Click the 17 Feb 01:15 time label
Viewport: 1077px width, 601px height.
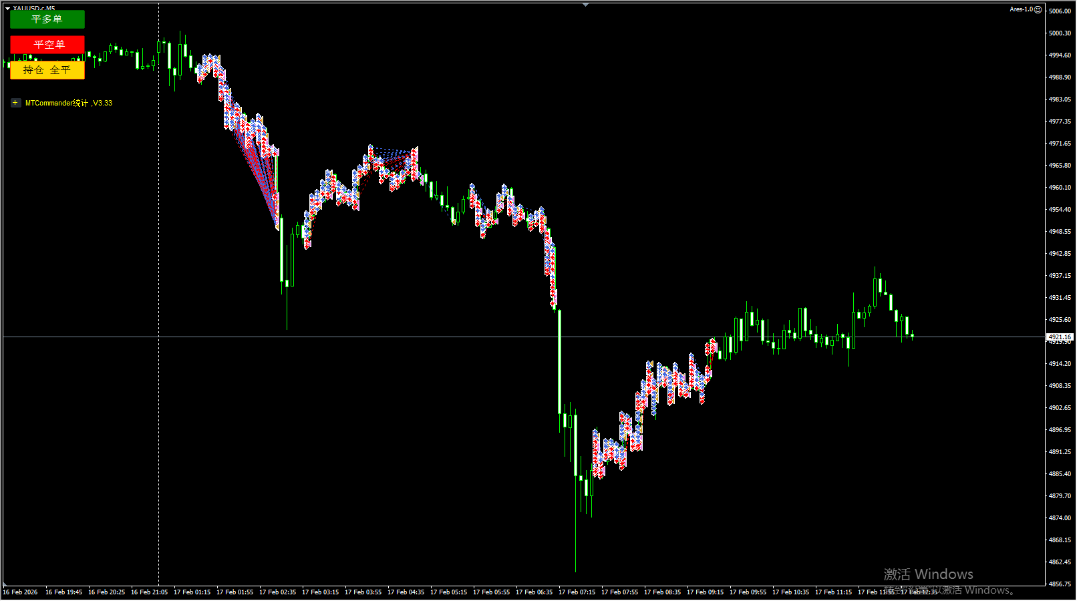click(x=192, y=592)
